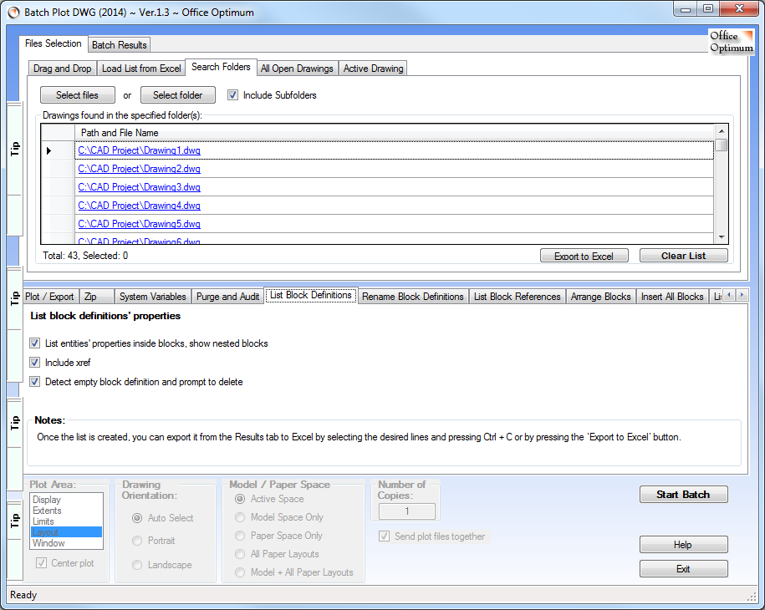Switch to the Plot / Export tab
The width and height of the screenshot is (765, 610).
point(49,297)
